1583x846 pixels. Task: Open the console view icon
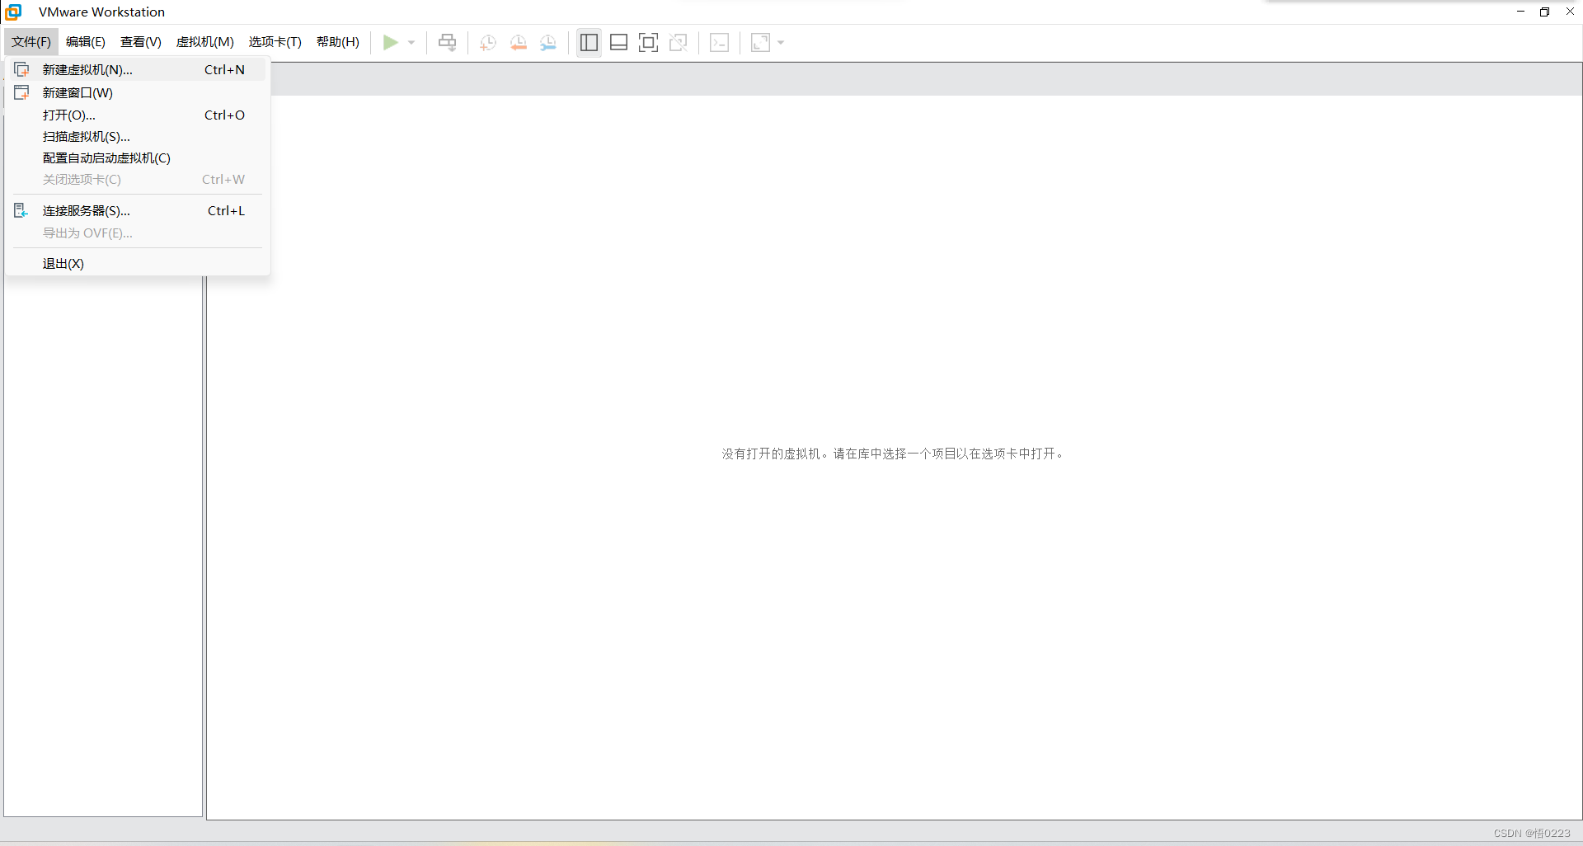(719, 42)
